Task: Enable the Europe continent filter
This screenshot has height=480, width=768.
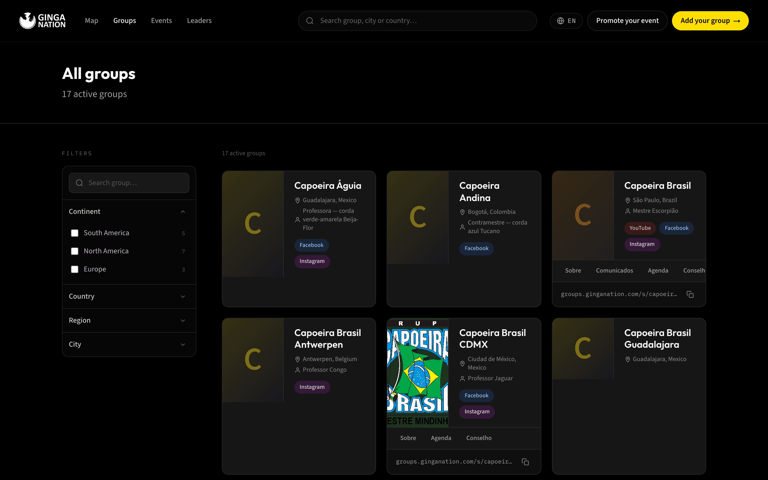Action: (75, 269)
